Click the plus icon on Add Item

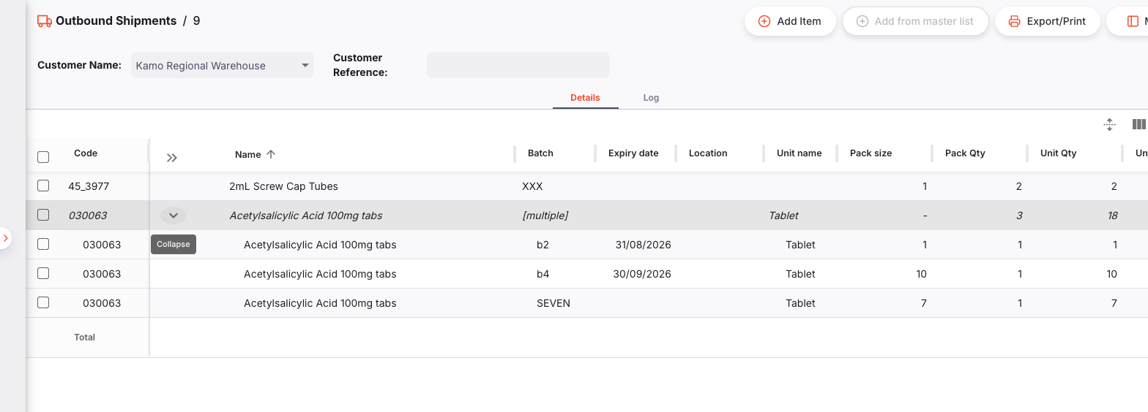[x=764, y=21]
